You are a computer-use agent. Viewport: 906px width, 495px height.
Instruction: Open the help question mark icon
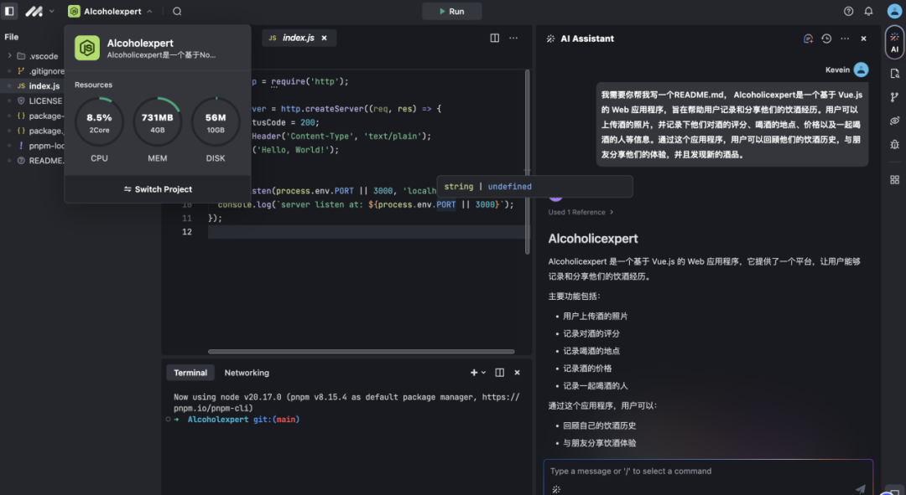tap(848, 12)
